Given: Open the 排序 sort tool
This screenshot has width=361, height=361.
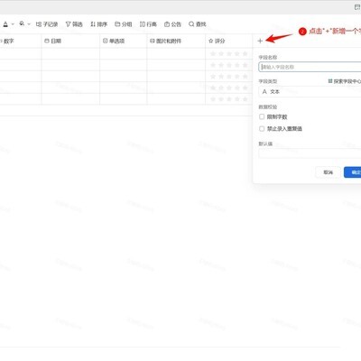Looking at the screenshot, I should (x=98, y=24).
